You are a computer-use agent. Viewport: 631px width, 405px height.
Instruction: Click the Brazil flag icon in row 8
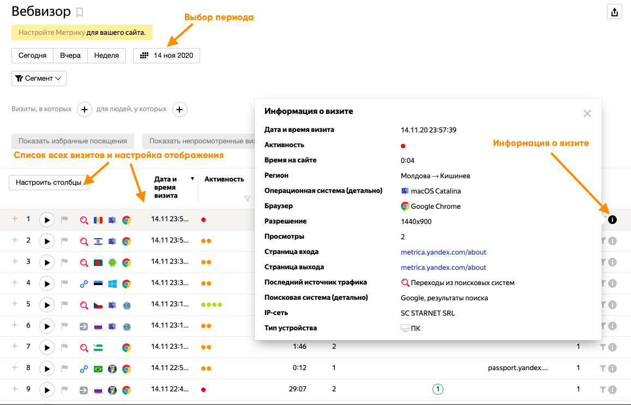tap(98, 369)
